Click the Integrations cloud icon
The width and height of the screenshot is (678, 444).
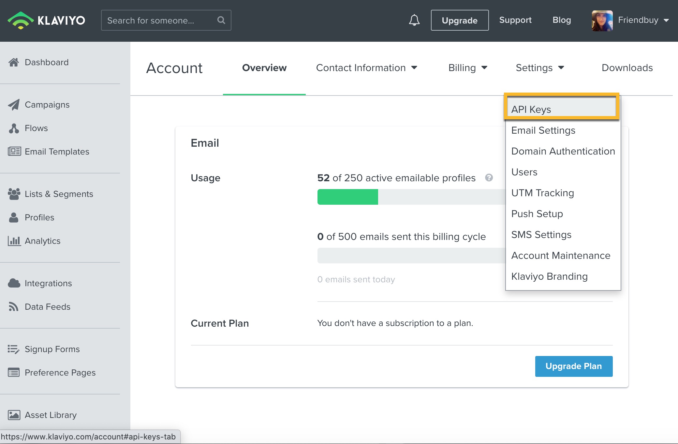(14, 283)
